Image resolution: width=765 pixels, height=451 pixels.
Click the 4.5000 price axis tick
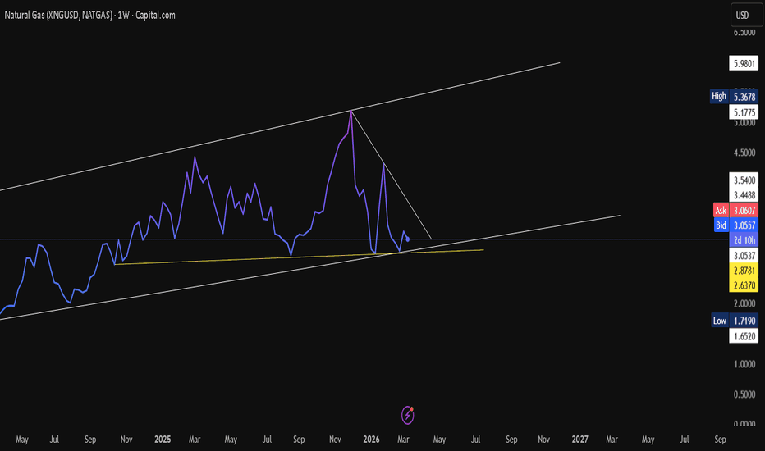tap(744, 153)
